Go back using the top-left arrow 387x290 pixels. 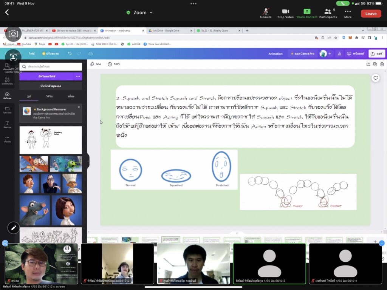click(7, 12)
